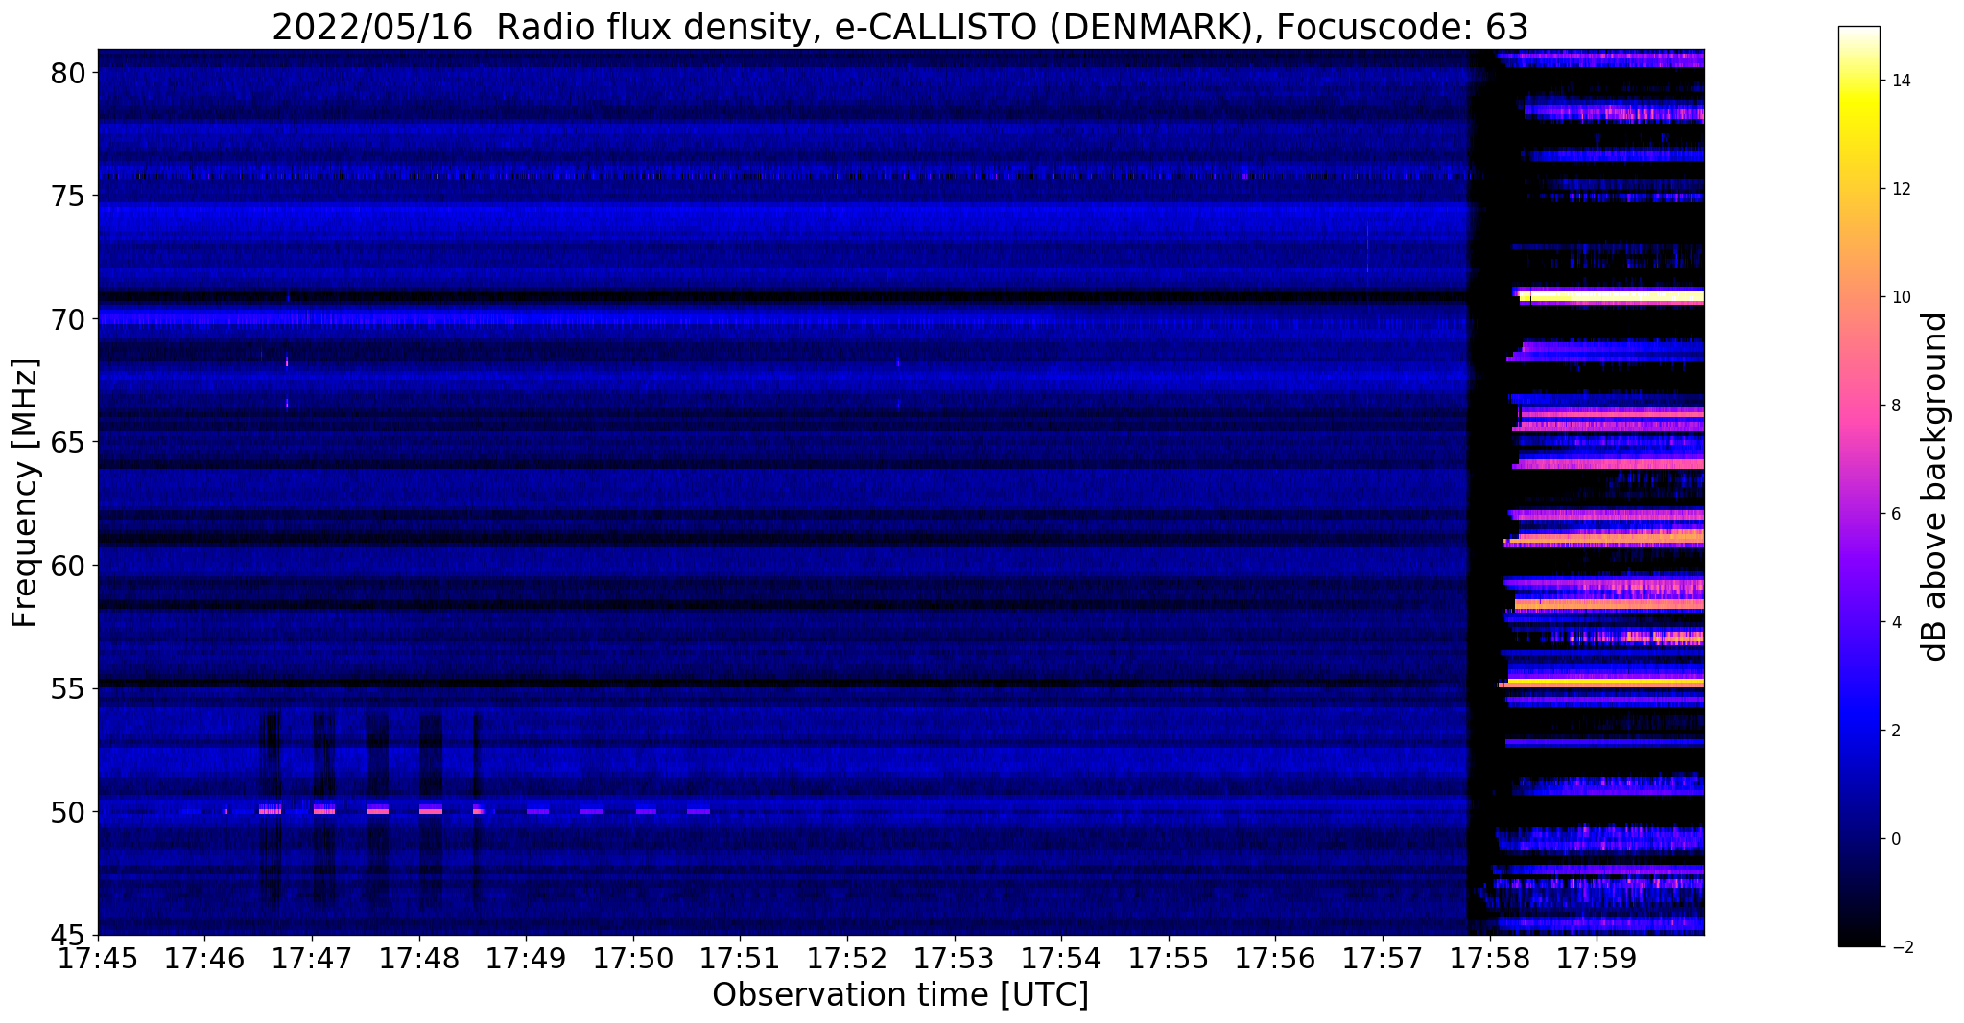Click the 17:58 time tick label
This screenshot has height=1023, width=1964.
(1490, 959)
